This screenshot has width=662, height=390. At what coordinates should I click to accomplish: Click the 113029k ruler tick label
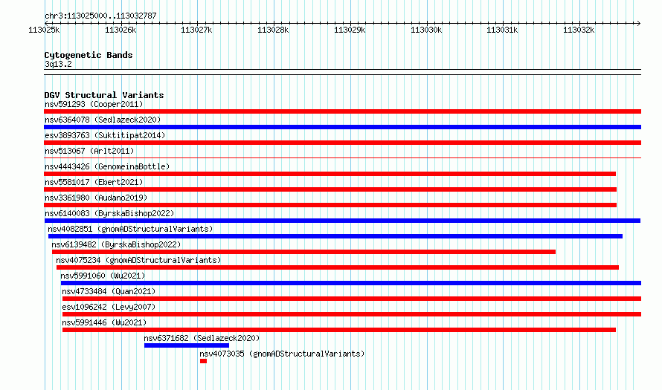[350, 30]
